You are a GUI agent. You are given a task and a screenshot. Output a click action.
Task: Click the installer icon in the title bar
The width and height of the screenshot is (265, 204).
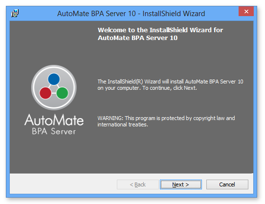(x=15, y=13)
